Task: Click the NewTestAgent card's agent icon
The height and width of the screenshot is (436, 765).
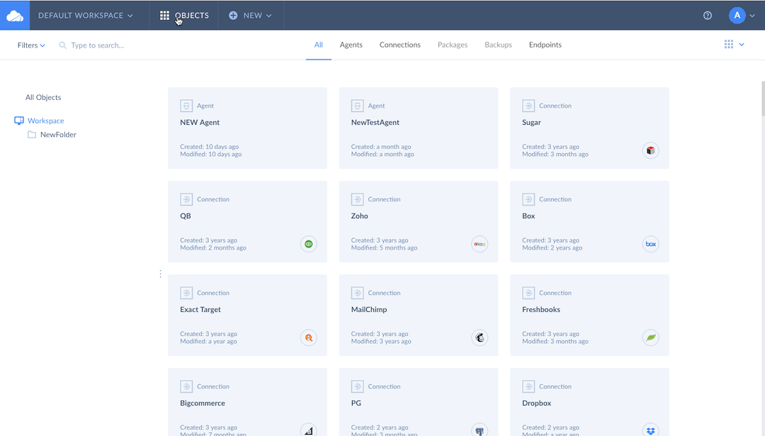Action: tap(357, 106)
